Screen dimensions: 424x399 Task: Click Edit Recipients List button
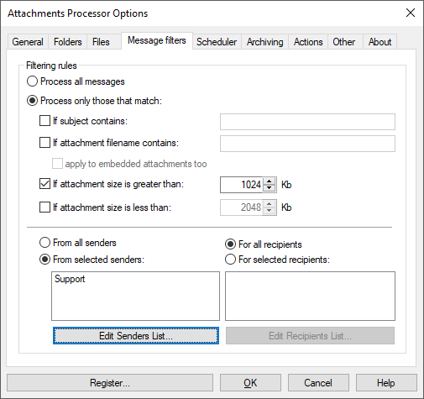pyautogui.click(x=310, y=336)
